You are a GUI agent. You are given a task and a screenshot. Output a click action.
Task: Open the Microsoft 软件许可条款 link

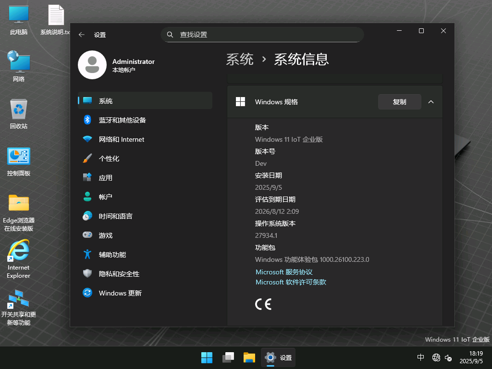[x=291, y=282]
